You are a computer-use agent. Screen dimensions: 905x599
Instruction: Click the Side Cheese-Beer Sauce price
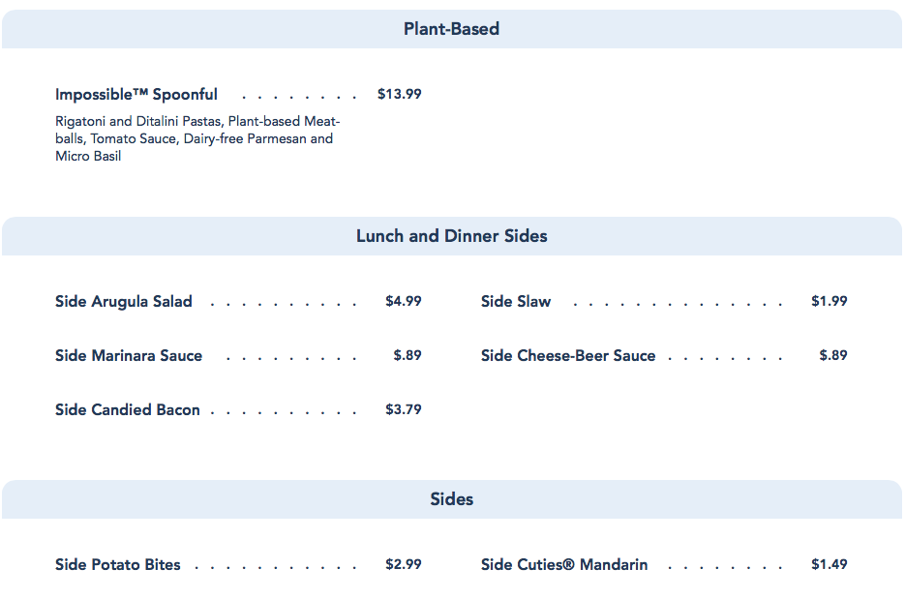[833, 356]
